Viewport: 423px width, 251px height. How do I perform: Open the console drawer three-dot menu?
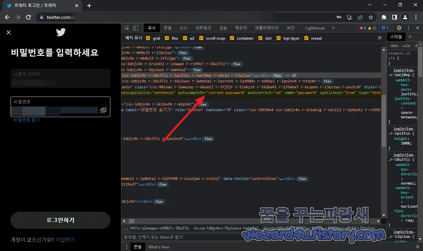coord(127,247)
